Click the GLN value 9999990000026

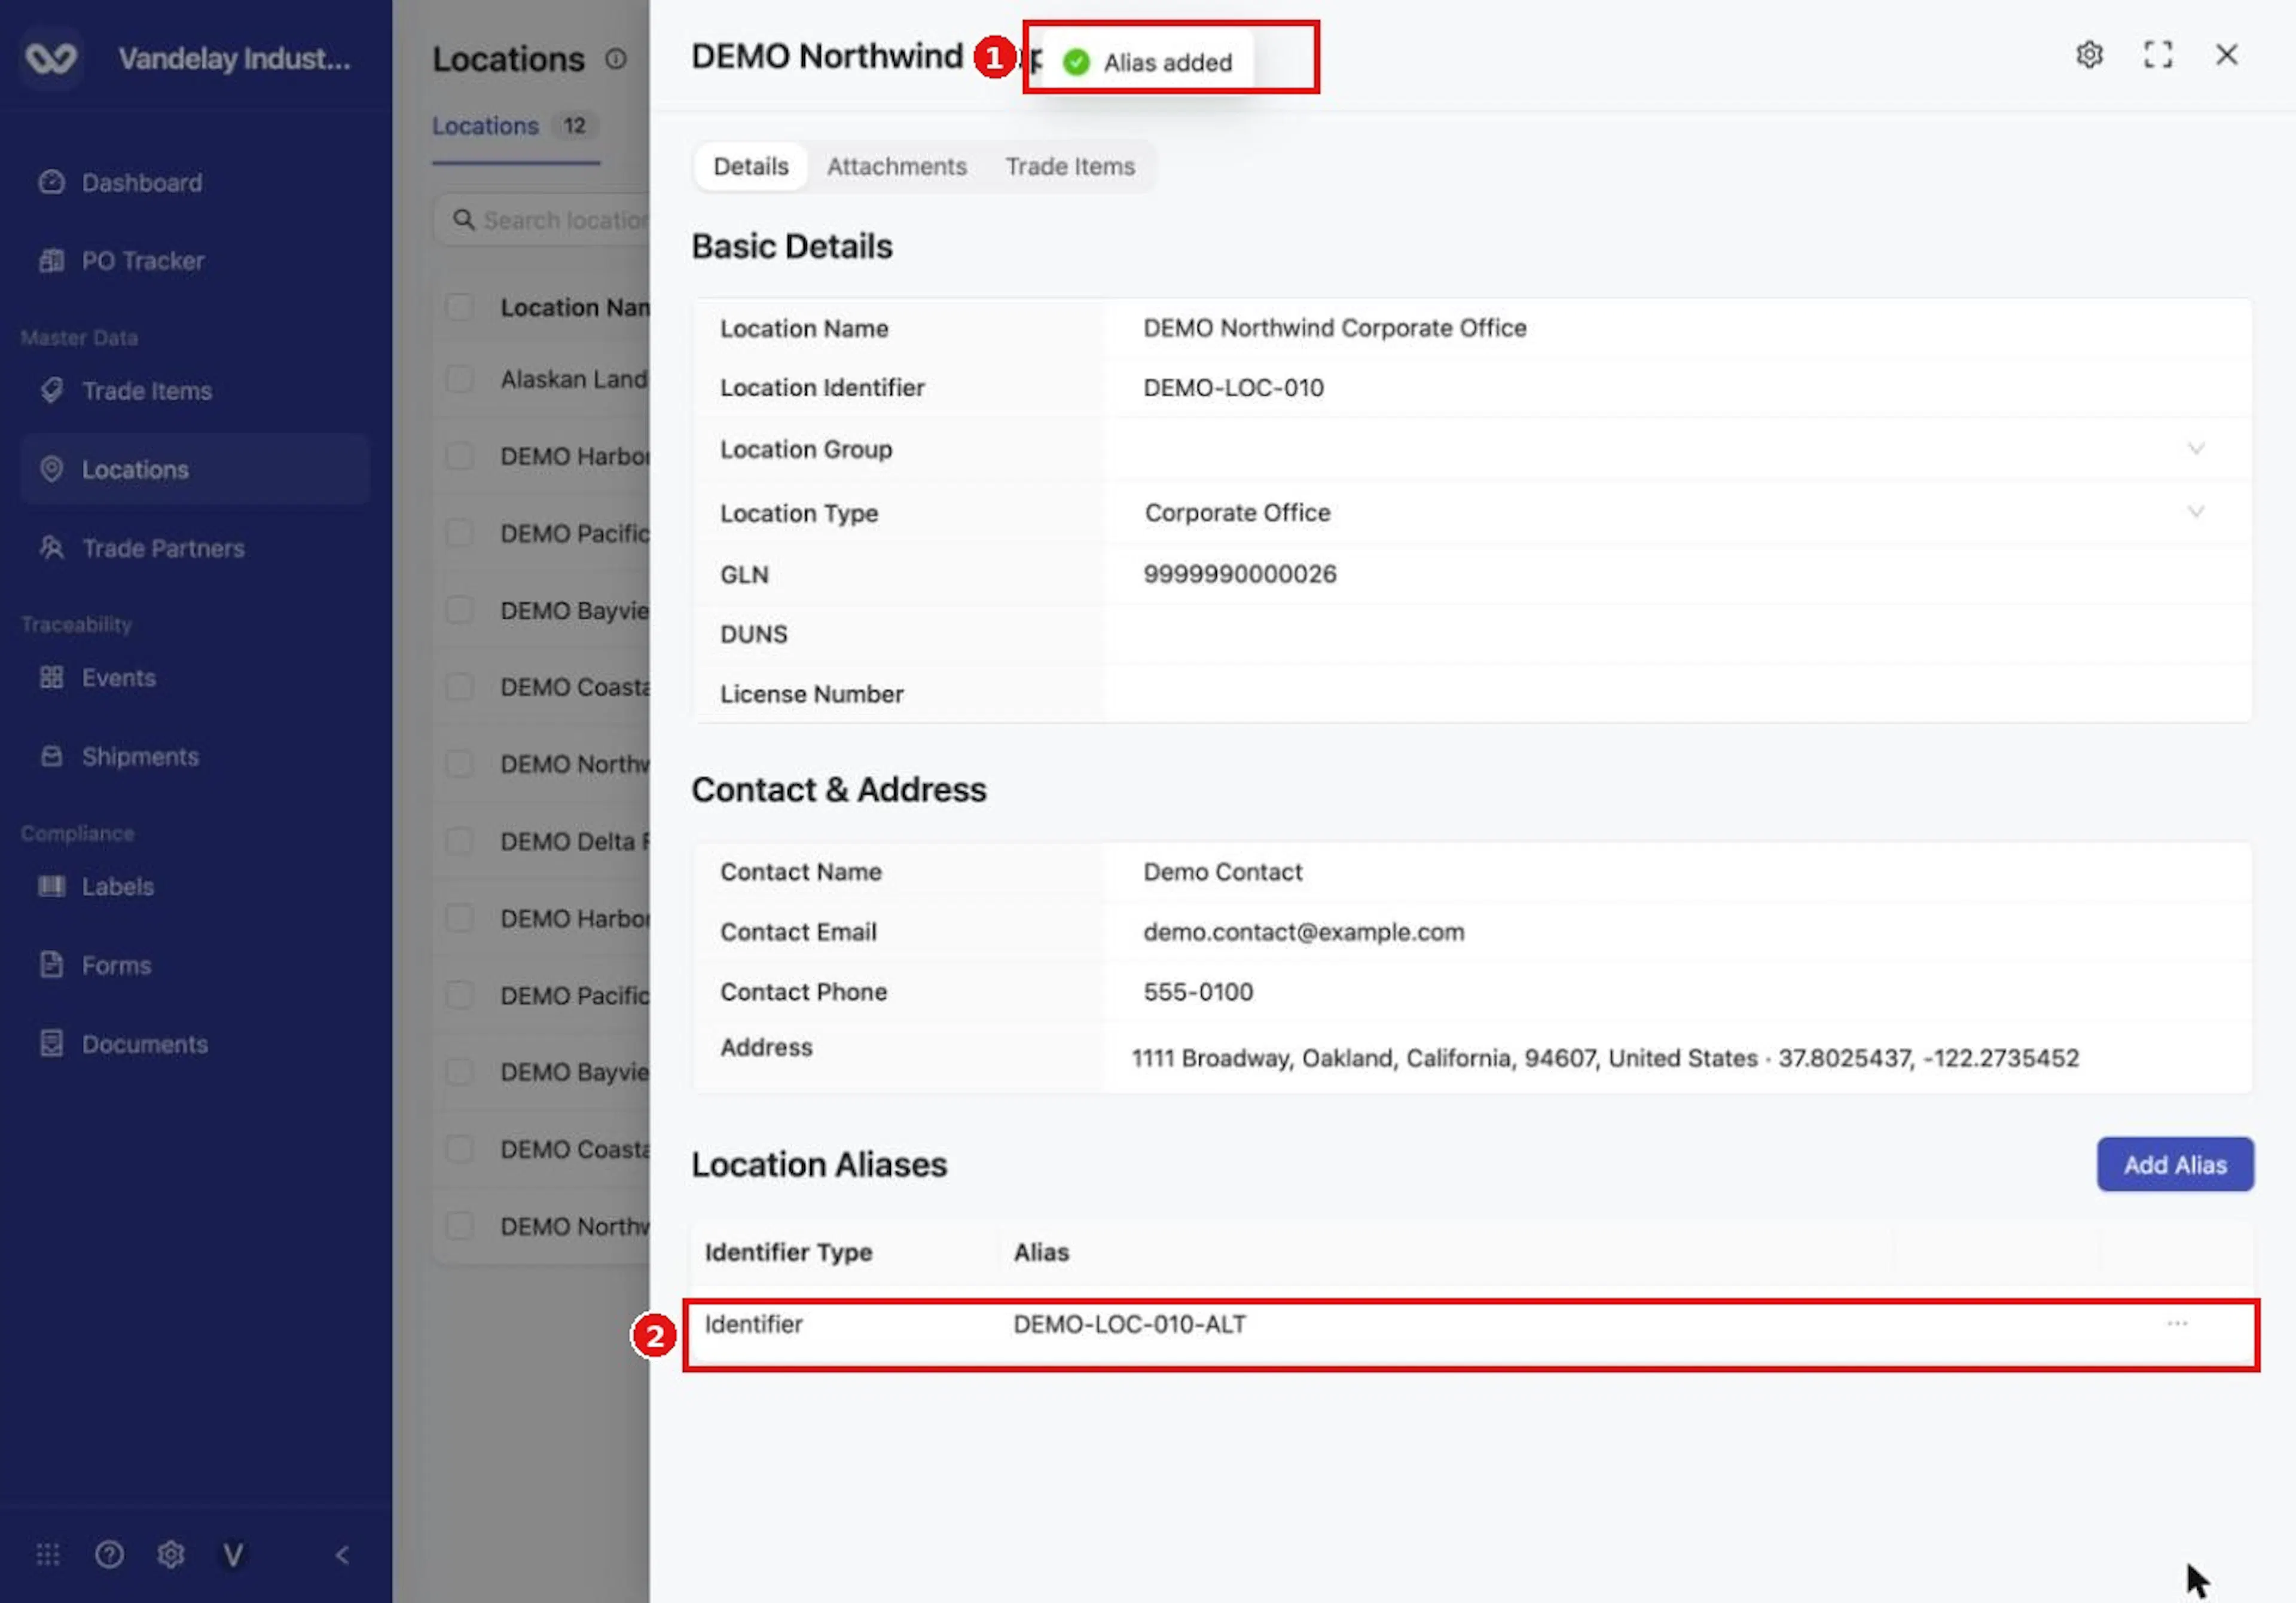[x=1239, y=574]
